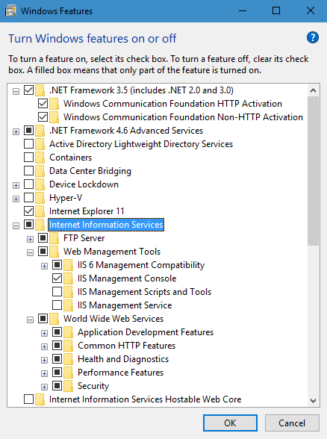Screen dimensions: 327x439
Task: Click OK to apply feature changes
Action: pos(230,423)
